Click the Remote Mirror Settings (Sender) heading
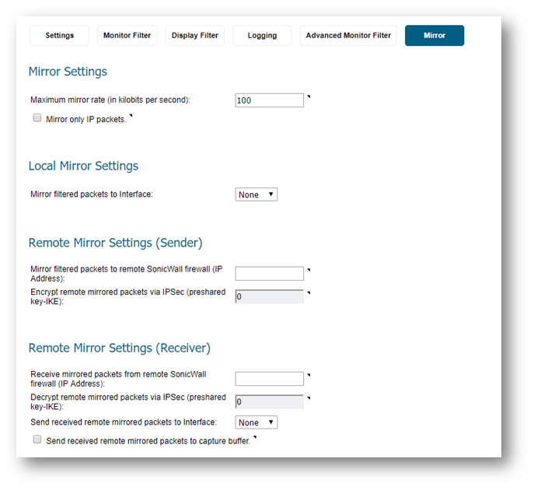This screenshot has width=534, height=490. point(116,243)
